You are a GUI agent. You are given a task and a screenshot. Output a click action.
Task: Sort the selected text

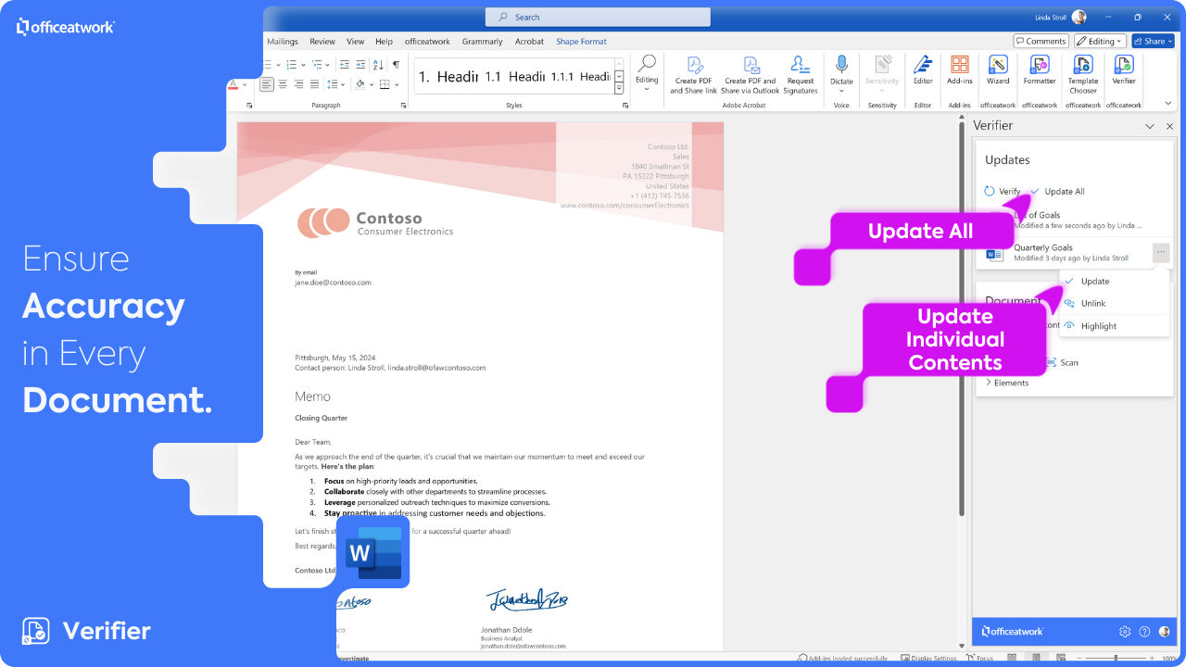[377, 65]
